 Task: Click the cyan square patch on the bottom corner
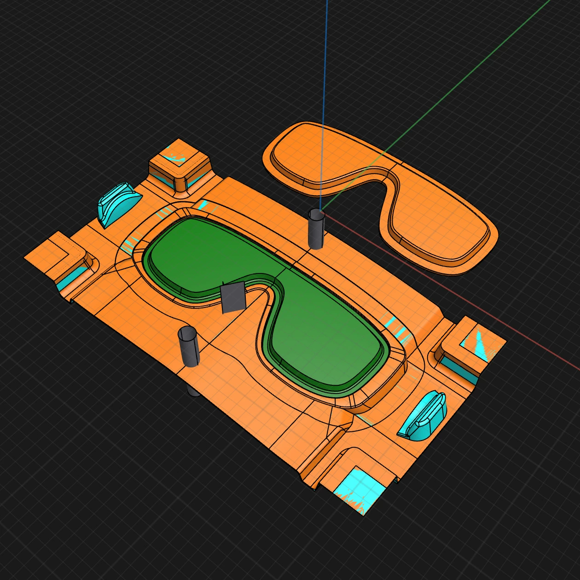359,489
